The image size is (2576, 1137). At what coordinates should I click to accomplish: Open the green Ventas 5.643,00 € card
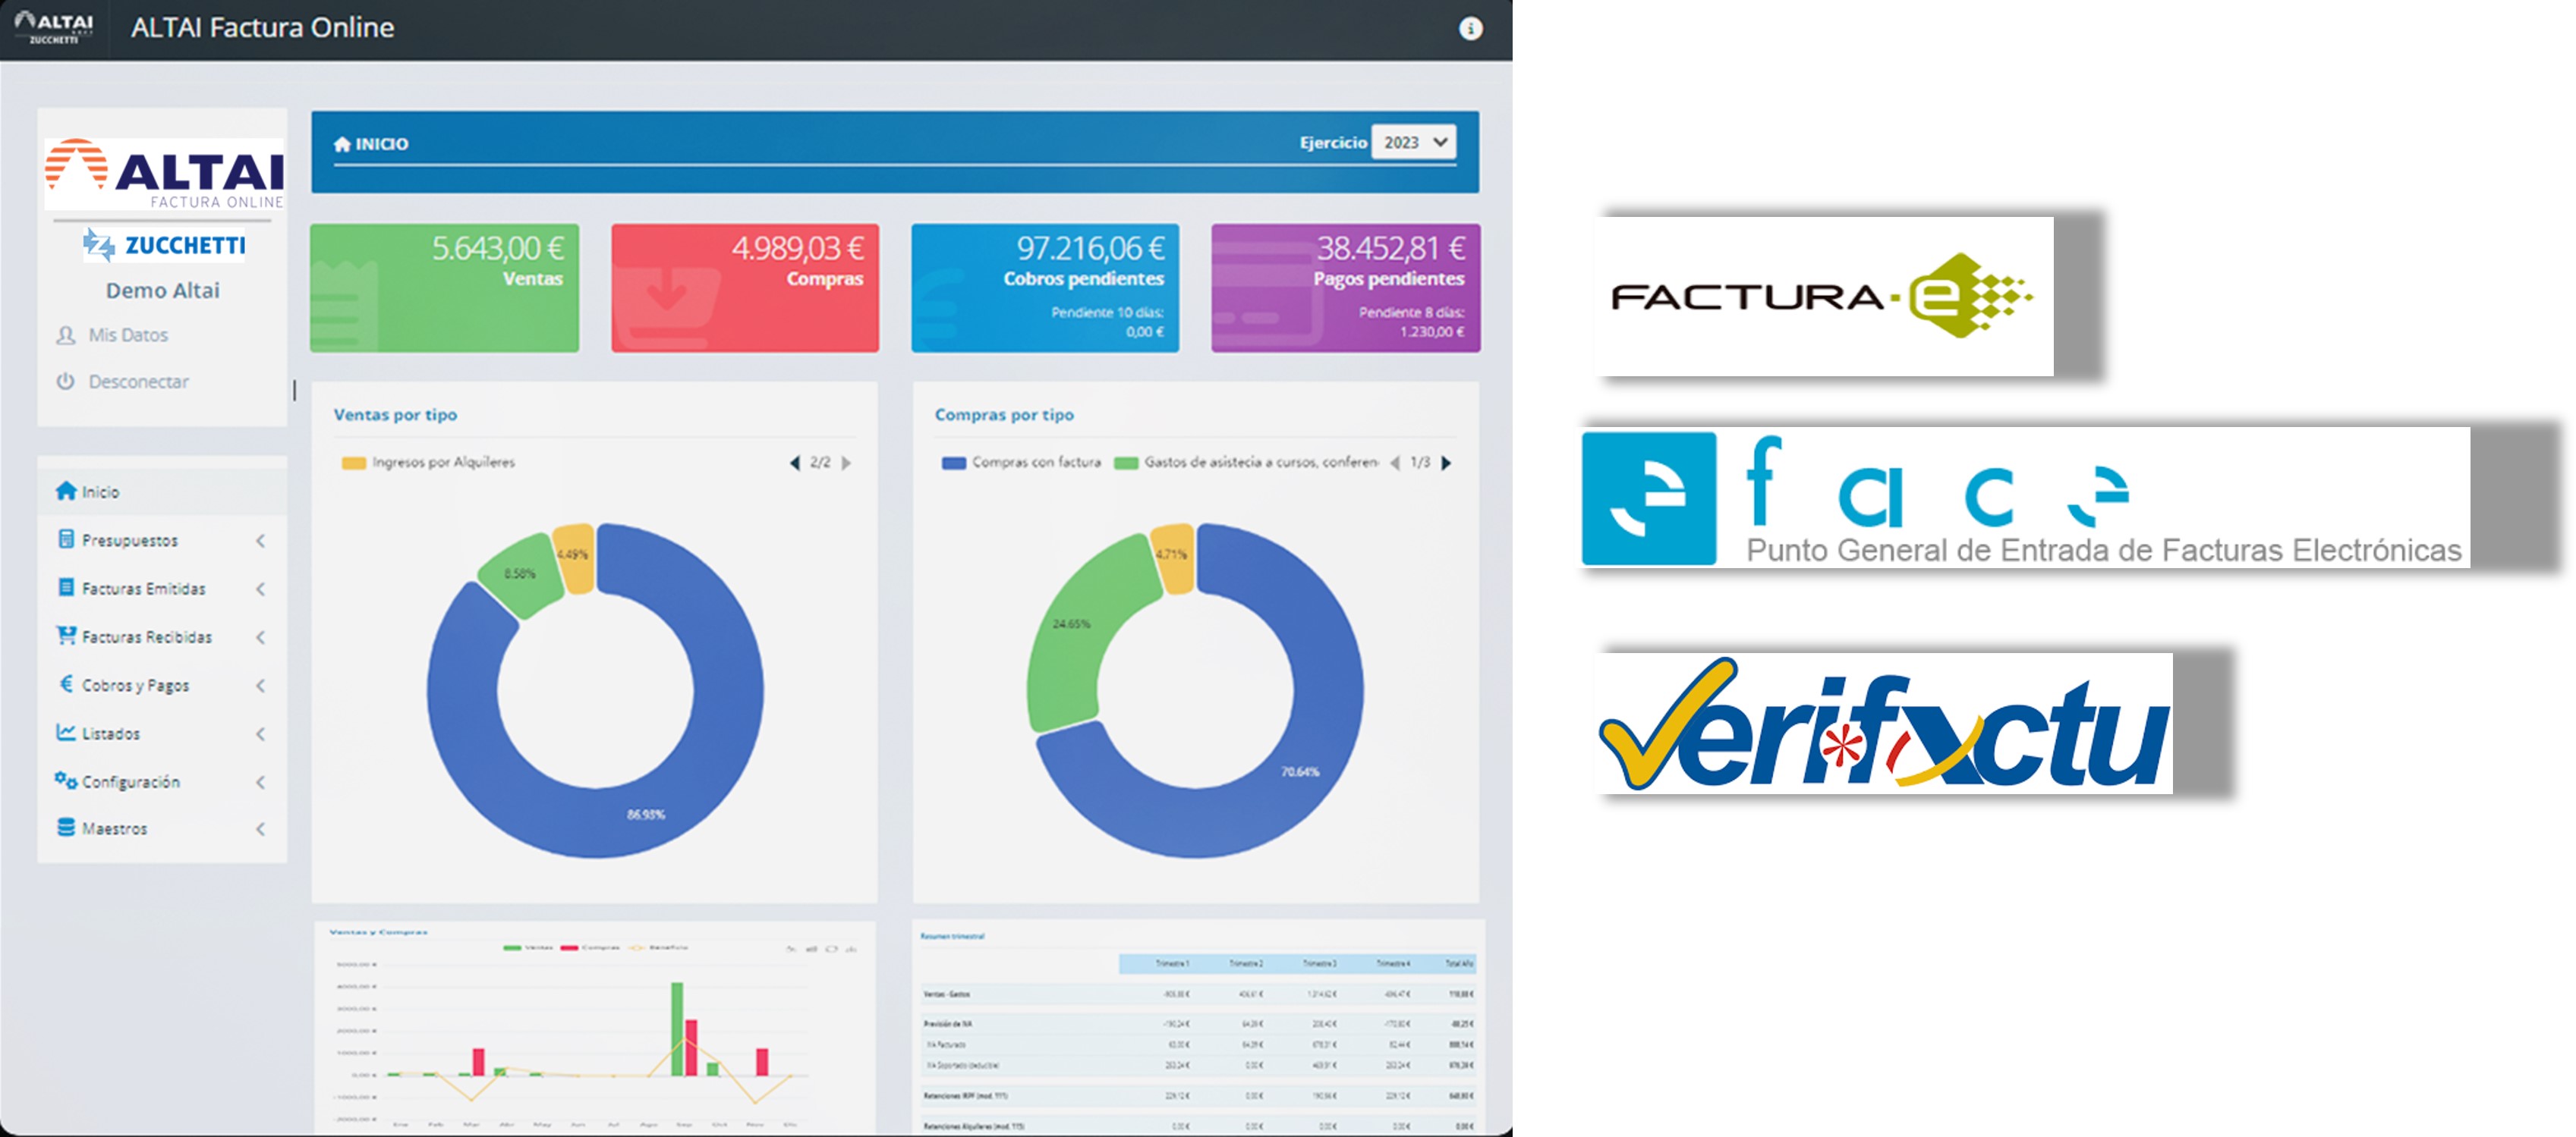pos(444,287)
